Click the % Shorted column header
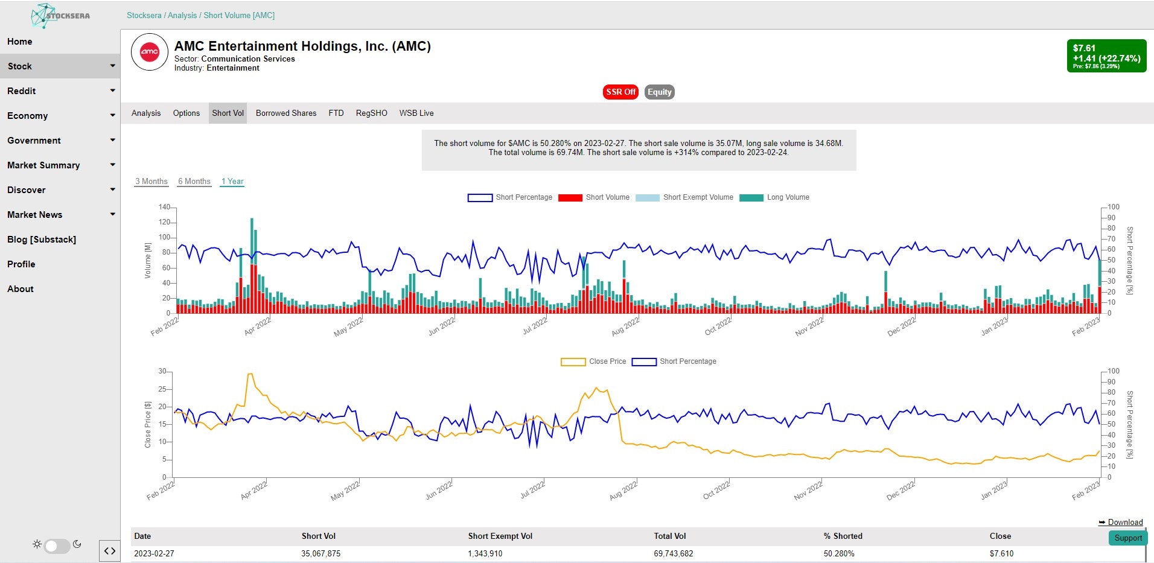This screenshot has width=1154, height=563. pos(843,536)
